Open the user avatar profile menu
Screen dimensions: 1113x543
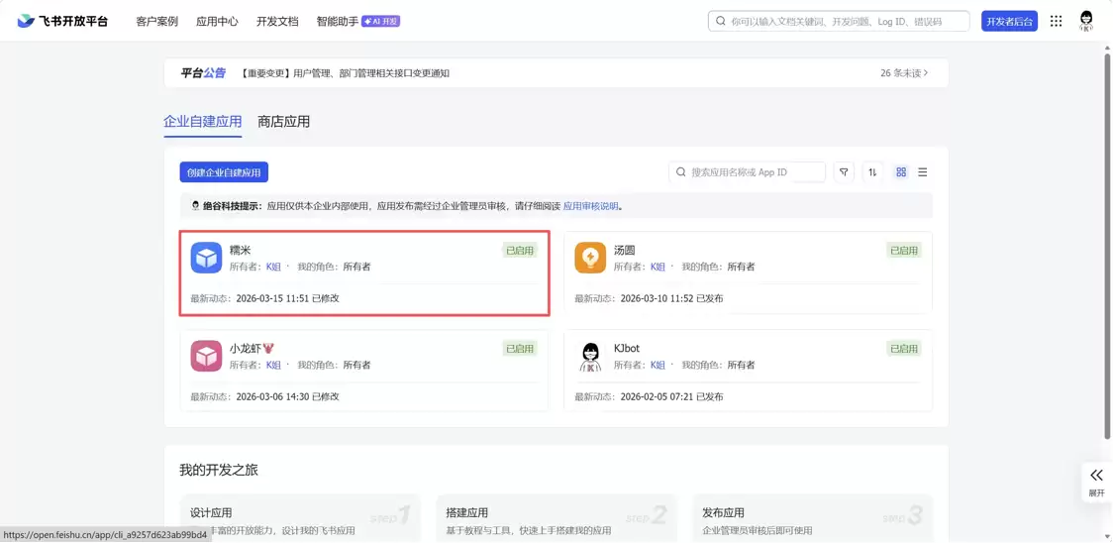(x=1086, y=21)
